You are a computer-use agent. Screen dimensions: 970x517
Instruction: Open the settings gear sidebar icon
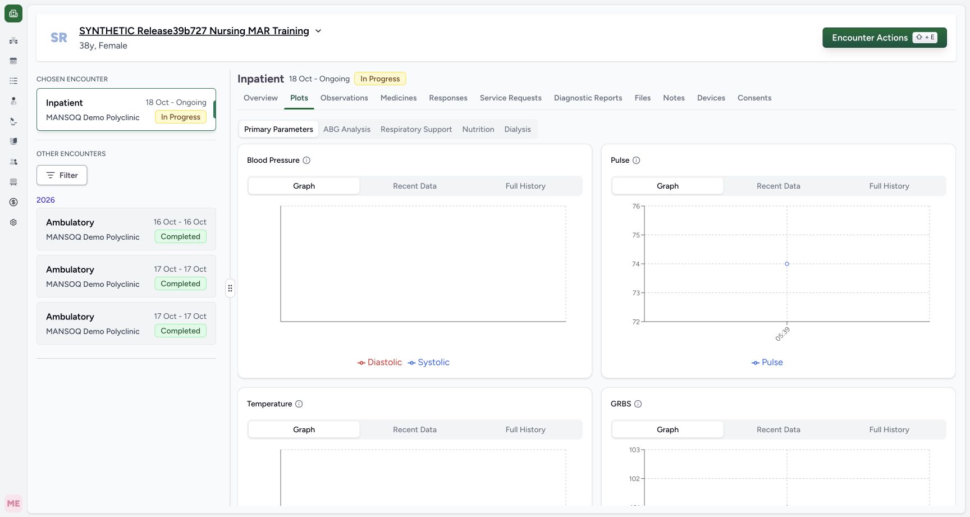point(13,222)
